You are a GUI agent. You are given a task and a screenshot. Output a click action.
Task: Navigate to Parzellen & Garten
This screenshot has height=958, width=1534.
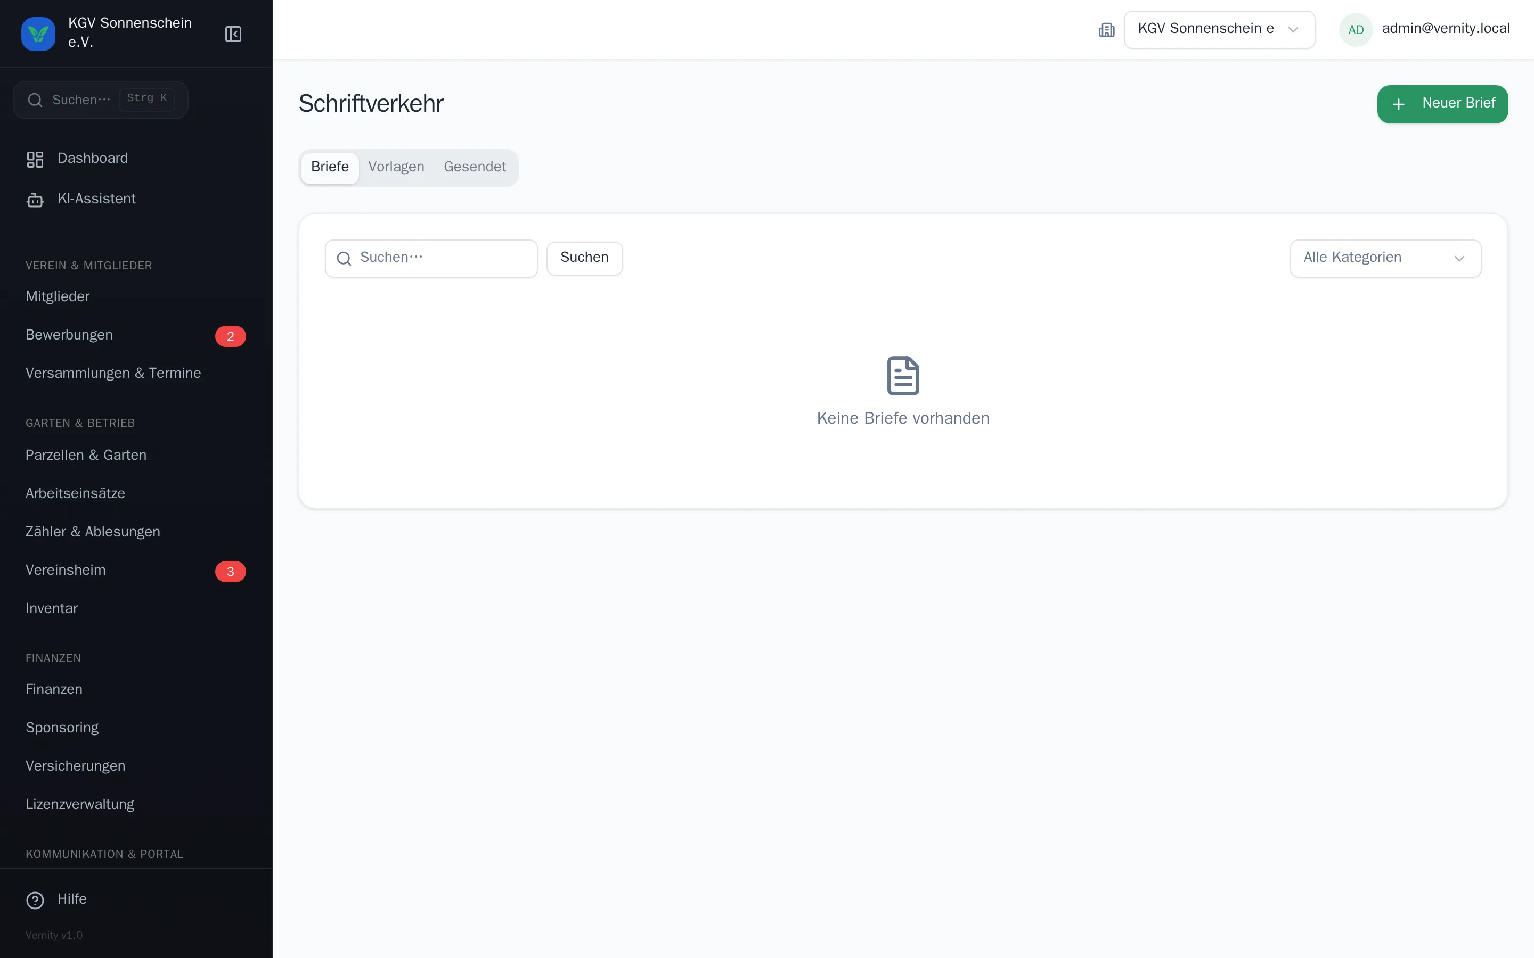click(x=136, y=455)
